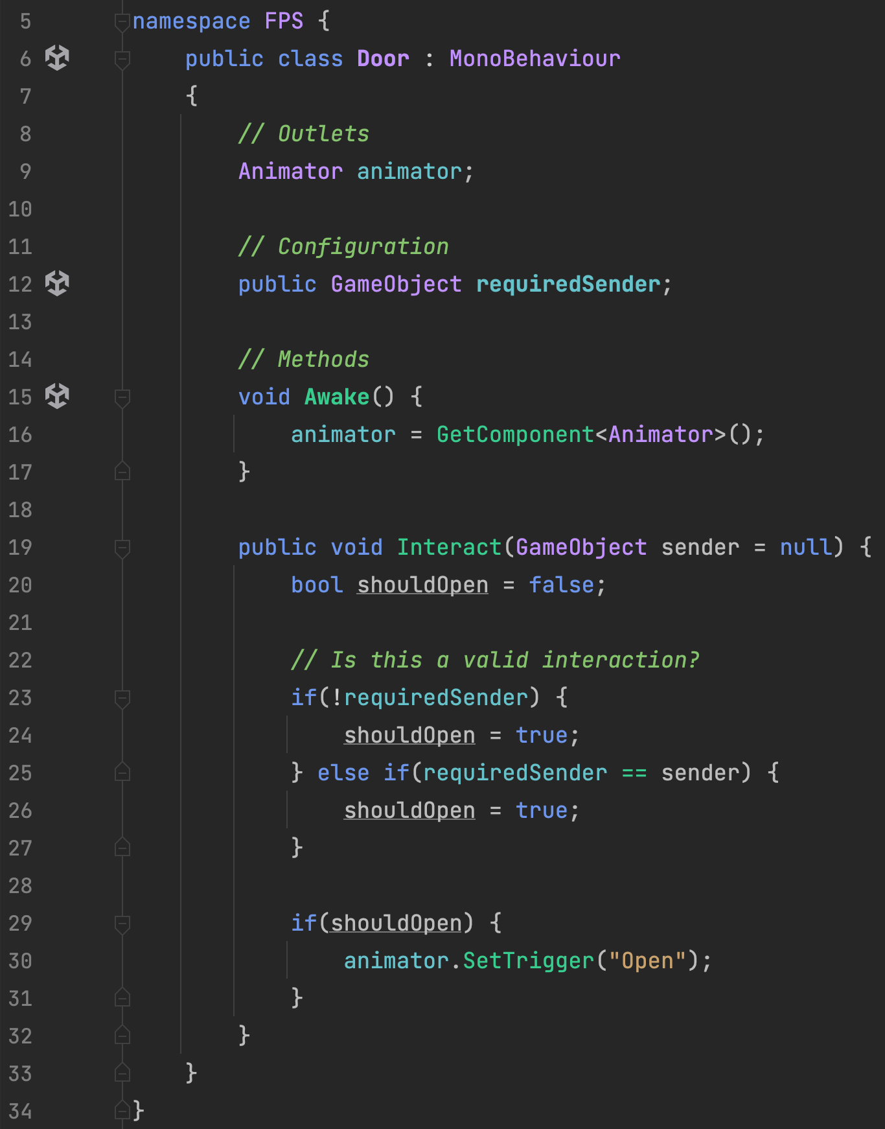Fold the Interact method block
The image size is (885, 1129).
(122, 548)
